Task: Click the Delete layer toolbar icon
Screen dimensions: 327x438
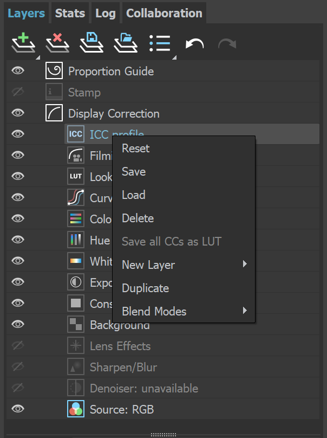Action: pyautogui.click(x=57, y=43)
